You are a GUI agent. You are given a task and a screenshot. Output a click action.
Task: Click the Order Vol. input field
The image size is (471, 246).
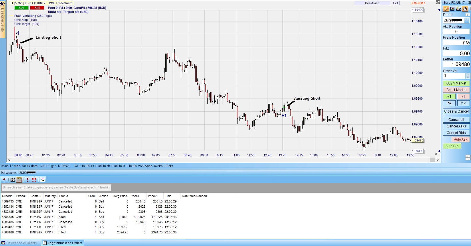(454, 76)
